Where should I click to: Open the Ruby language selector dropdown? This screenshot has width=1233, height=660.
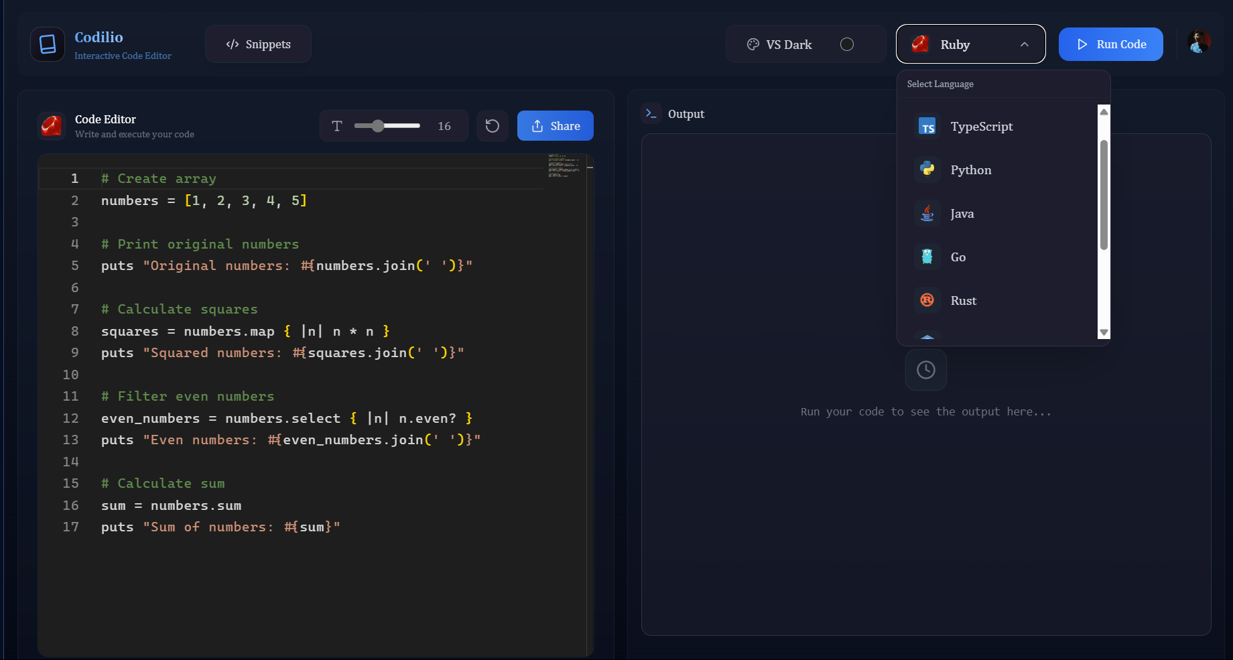tap(970, 44)
